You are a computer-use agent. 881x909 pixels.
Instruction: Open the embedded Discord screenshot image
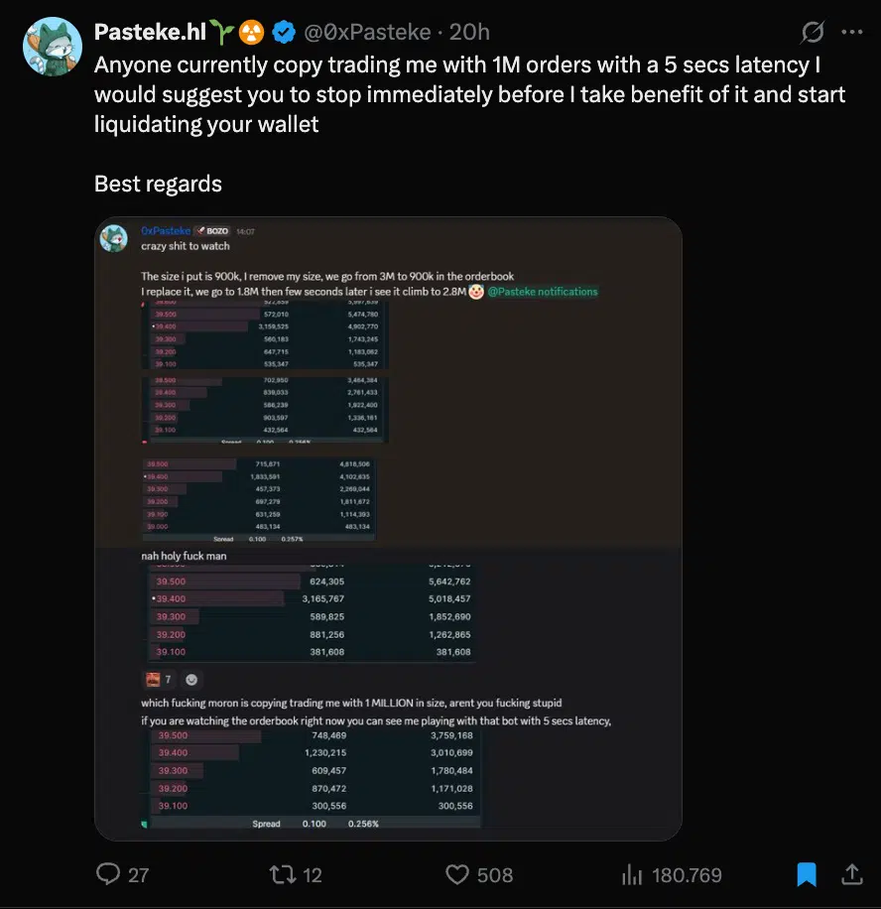click(x=388, y=526)
